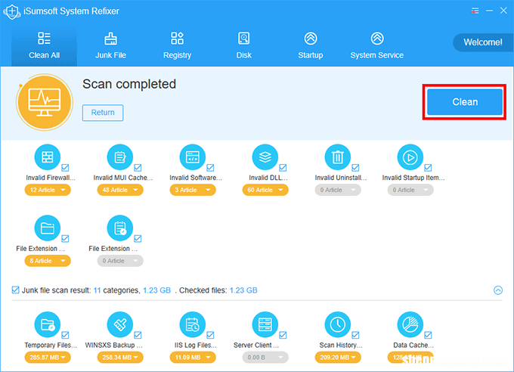Click the Return button
The height and width of the screenshot is (372, 514).
pyautogui.click(x=103, y=113)
